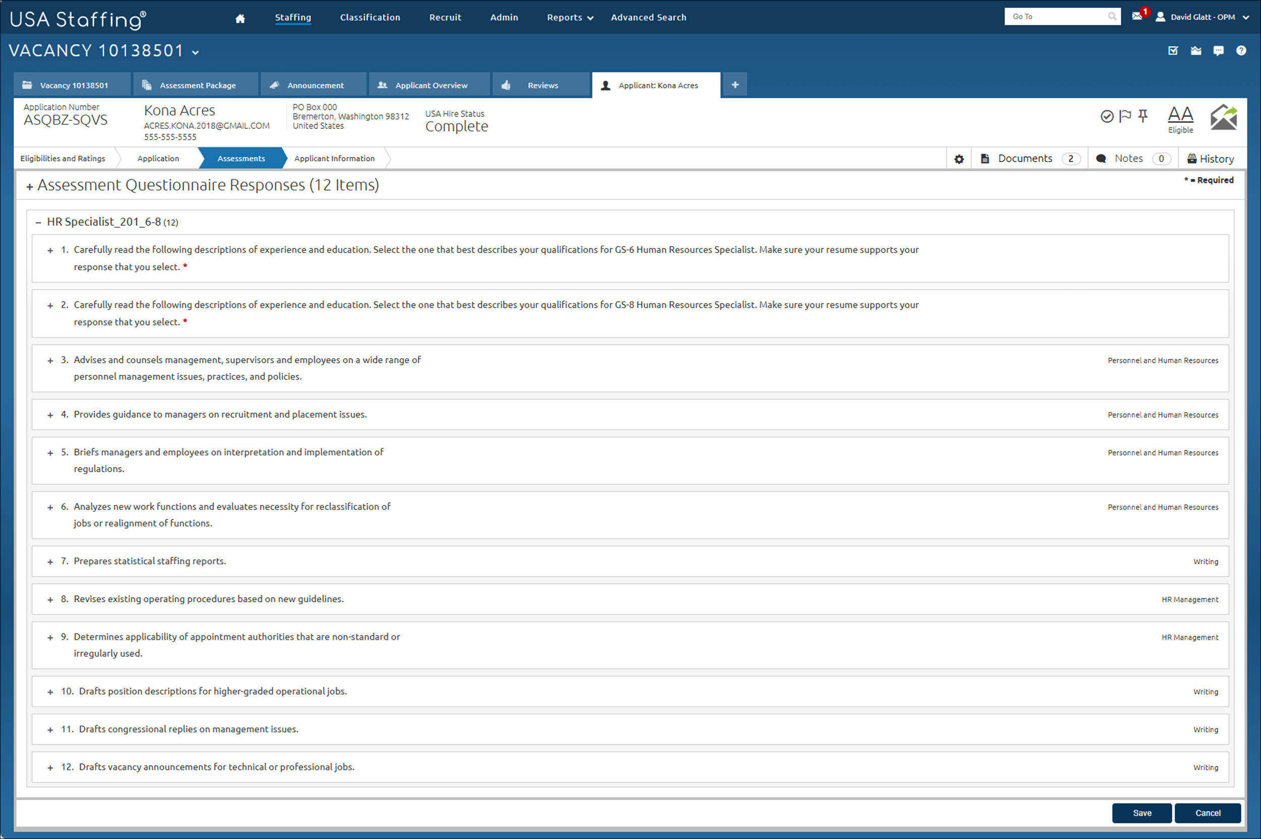The image size is (1261, 839).
Task: Click the help question mark icon
Action: click(1241, 51)
